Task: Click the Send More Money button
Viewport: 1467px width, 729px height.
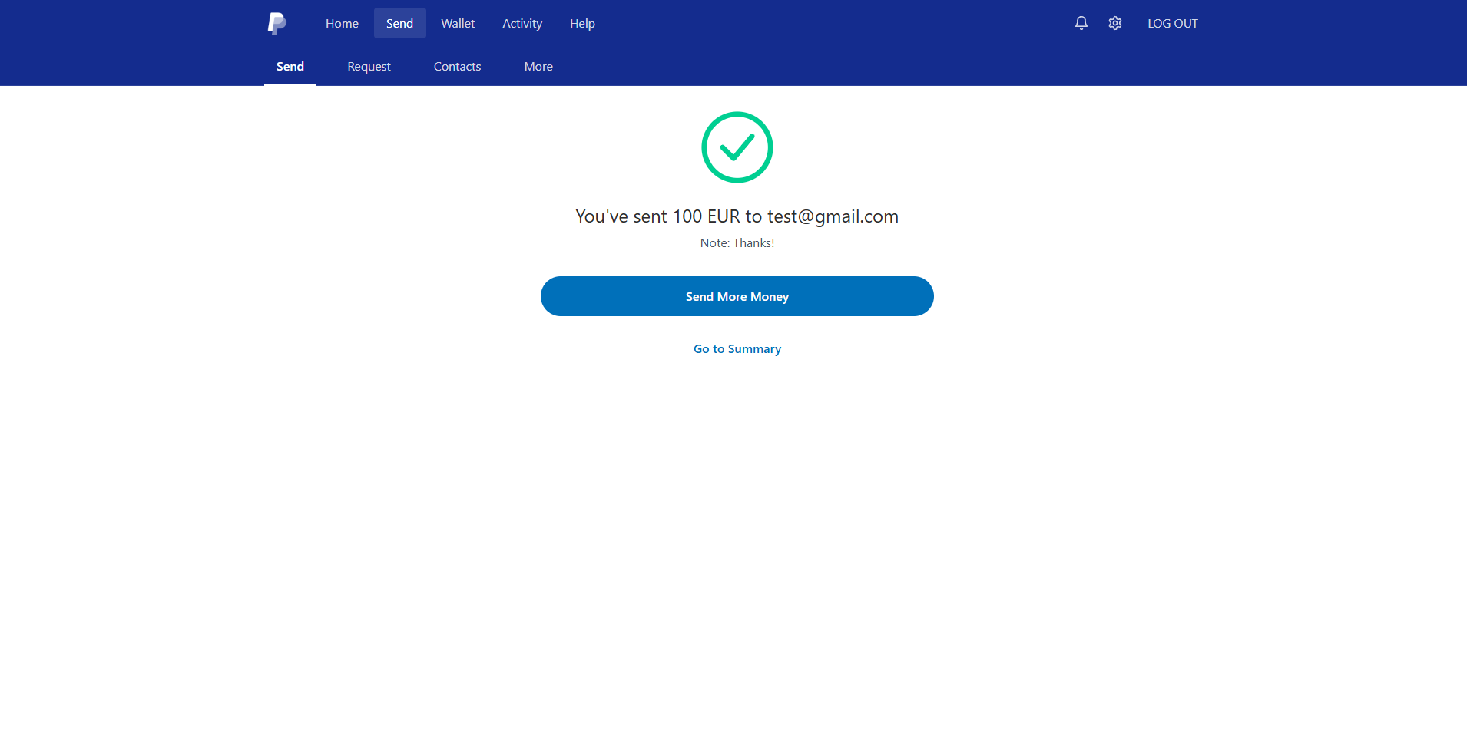Action: coord(737,296)
